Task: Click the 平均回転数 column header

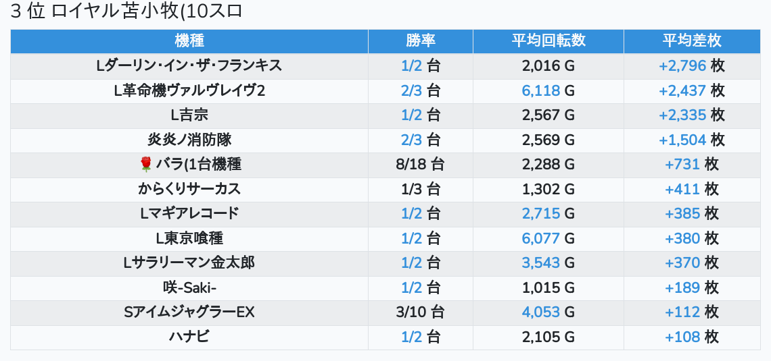Action: (548, 40)
